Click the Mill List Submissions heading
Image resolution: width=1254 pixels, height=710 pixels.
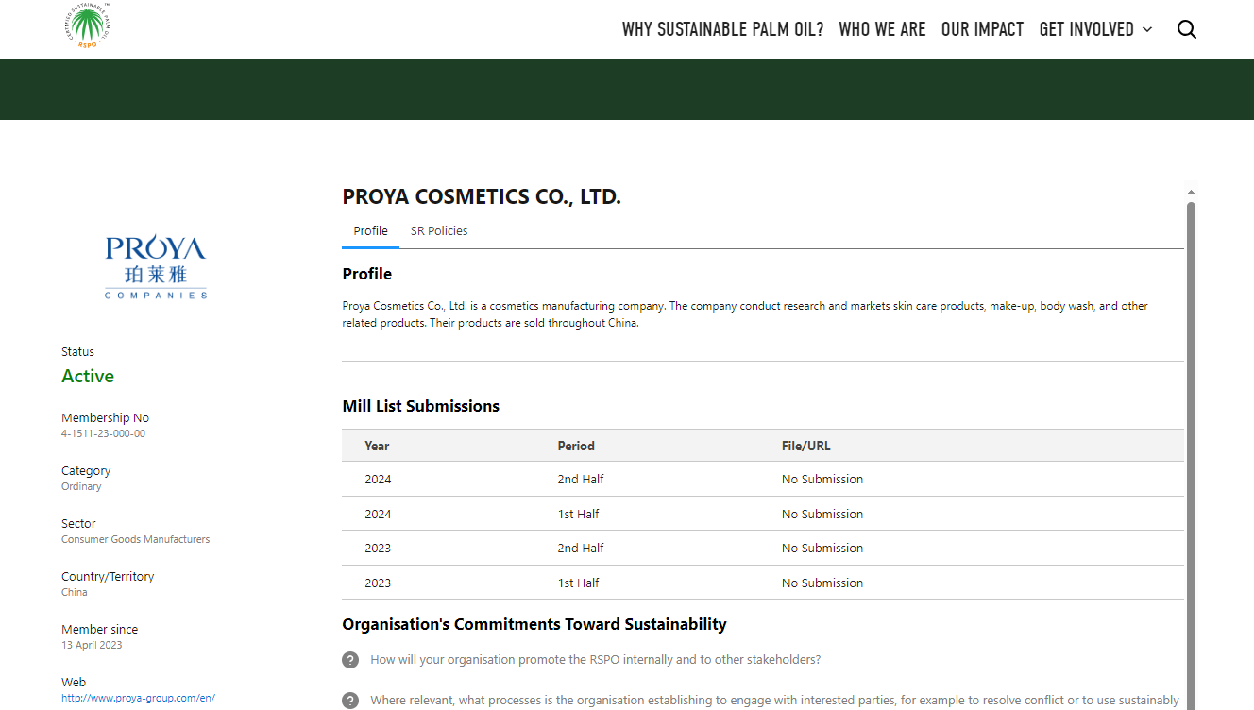point(421,407)
